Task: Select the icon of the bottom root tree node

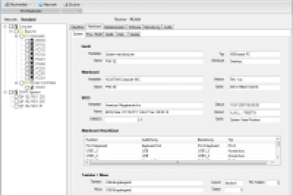Action: 16,92
